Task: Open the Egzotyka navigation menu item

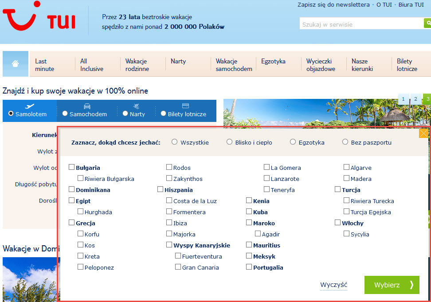Action: [x=273, y=61]
